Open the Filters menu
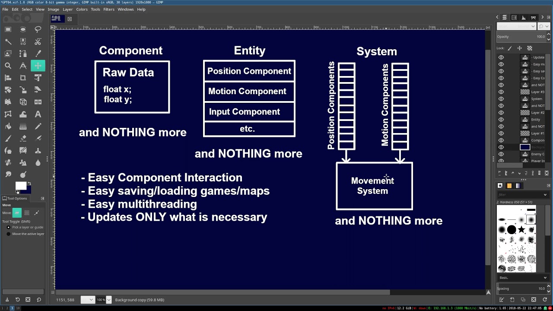 coord(109,9)
